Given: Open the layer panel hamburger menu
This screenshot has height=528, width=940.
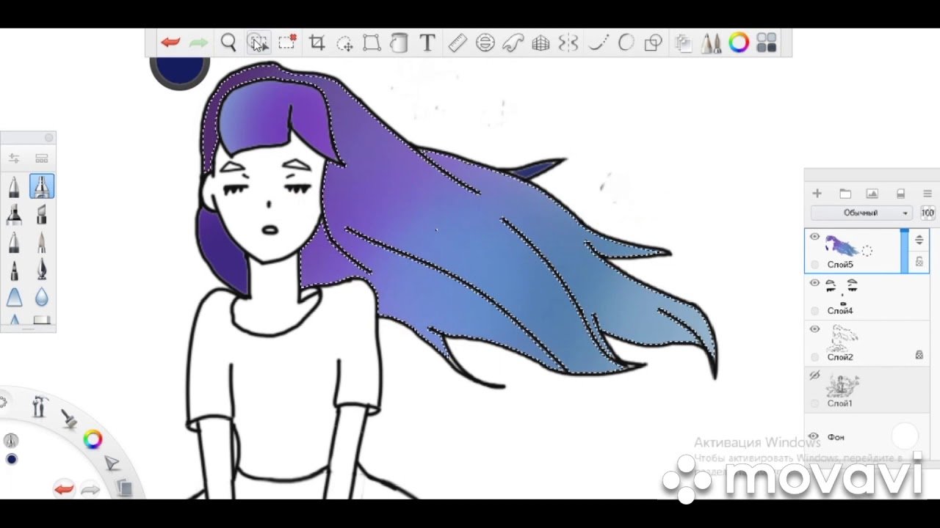Looking at the screenshot, I should (927, 194).
